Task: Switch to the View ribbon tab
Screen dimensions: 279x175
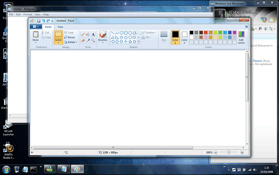Action: pos(60,27)
